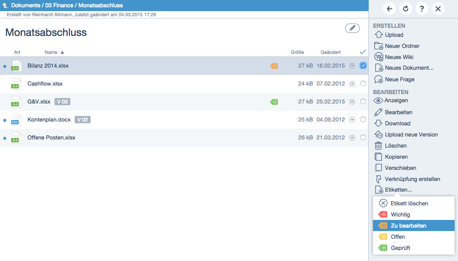Image resolution: width=458 pixels, height=261 pixels.
Task: Click the refresh icon in the sidebar header
Action: tap(406, 9)
